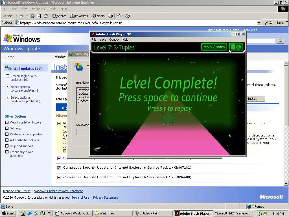This screenshot has height=217, width=289.
Task: Click the Go button beside address bar
Action: pos(269,23)
